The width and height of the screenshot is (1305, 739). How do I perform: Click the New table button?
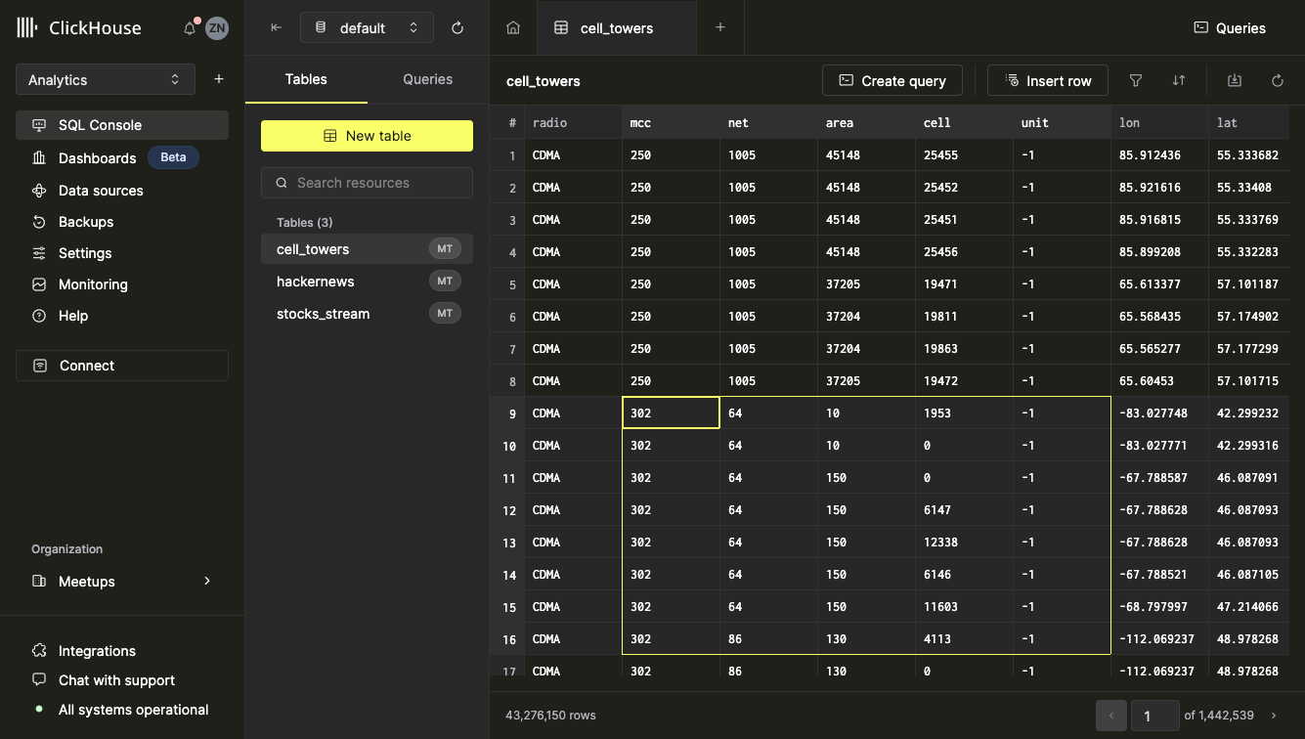click(367, 136)
